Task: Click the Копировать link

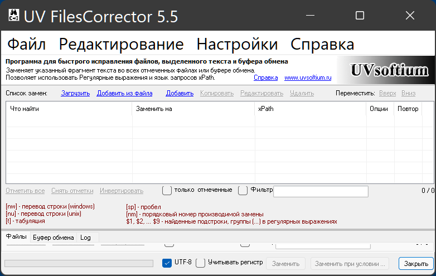Action: pyautogui.click(x=217, y=93)
